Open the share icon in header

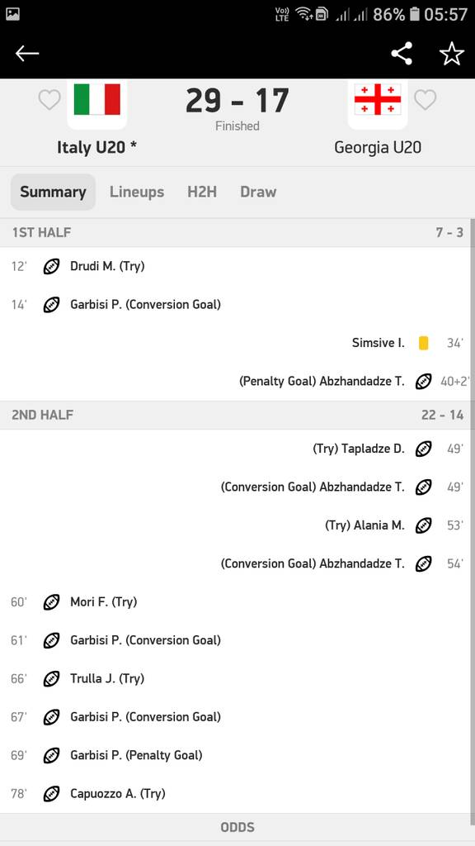[x=402, y=54]
